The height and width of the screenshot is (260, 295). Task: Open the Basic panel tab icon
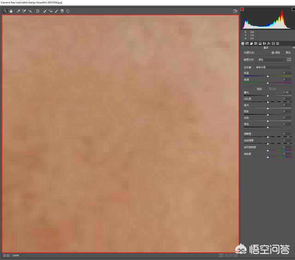(243, 44)
